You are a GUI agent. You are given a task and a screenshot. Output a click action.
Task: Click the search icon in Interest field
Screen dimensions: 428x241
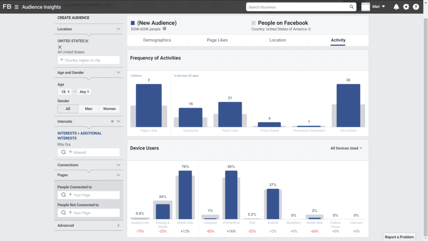click(64, 152)
